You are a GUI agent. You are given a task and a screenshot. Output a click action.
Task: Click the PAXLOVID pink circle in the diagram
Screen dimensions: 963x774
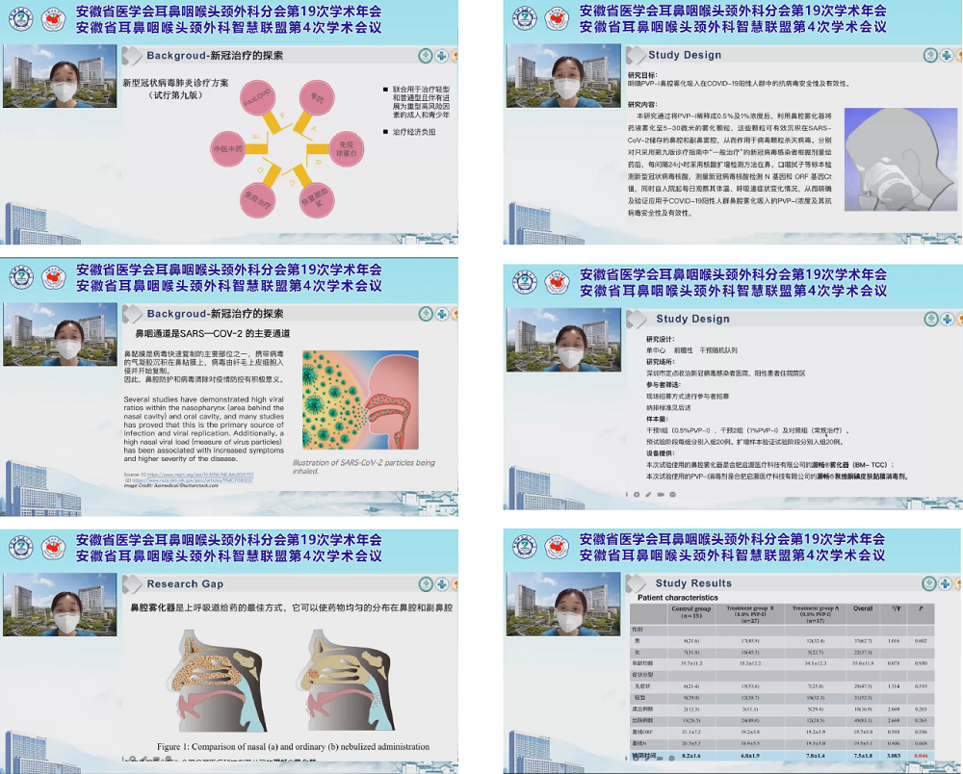pos(258,99)
